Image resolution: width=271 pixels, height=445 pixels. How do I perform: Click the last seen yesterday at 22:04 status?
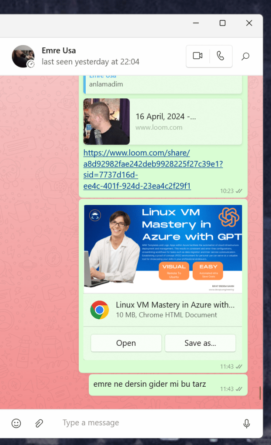click(90, 62)
